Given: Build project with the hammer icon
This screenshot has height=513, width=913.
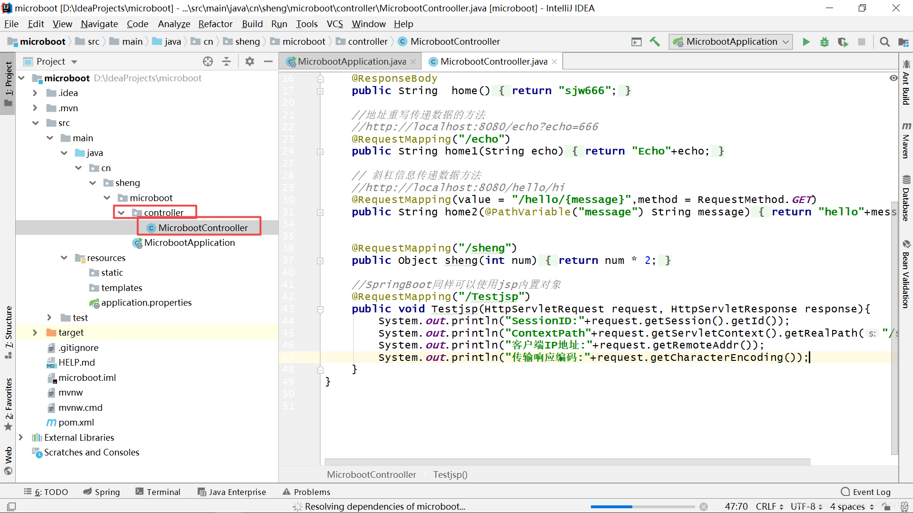Looking at the screenshot, I should (x=655, y=42).
